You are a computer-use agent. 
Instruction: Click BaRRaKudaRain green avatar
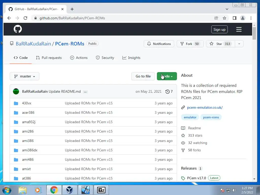tap(16, 91)
